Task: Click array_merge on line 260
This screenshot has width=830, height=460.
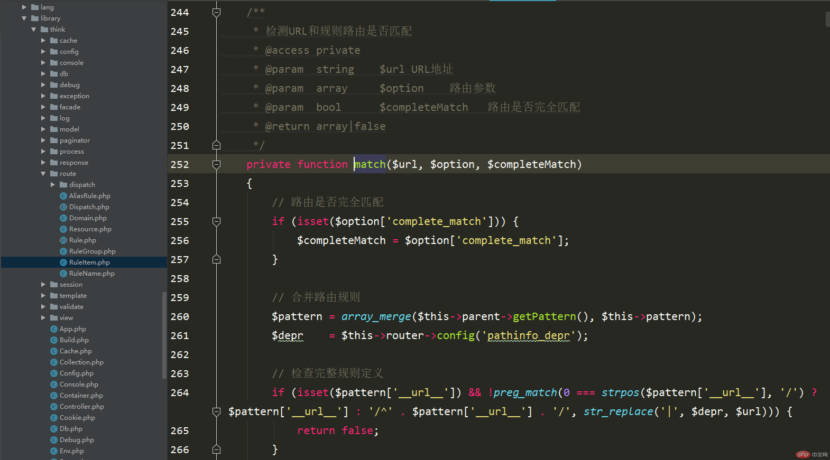Action: pos(376,316)
